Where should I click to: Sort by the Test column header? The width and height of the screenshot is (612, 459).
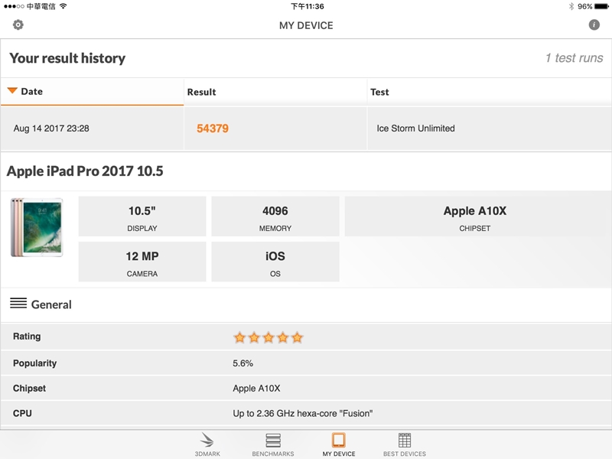(379, 92)
